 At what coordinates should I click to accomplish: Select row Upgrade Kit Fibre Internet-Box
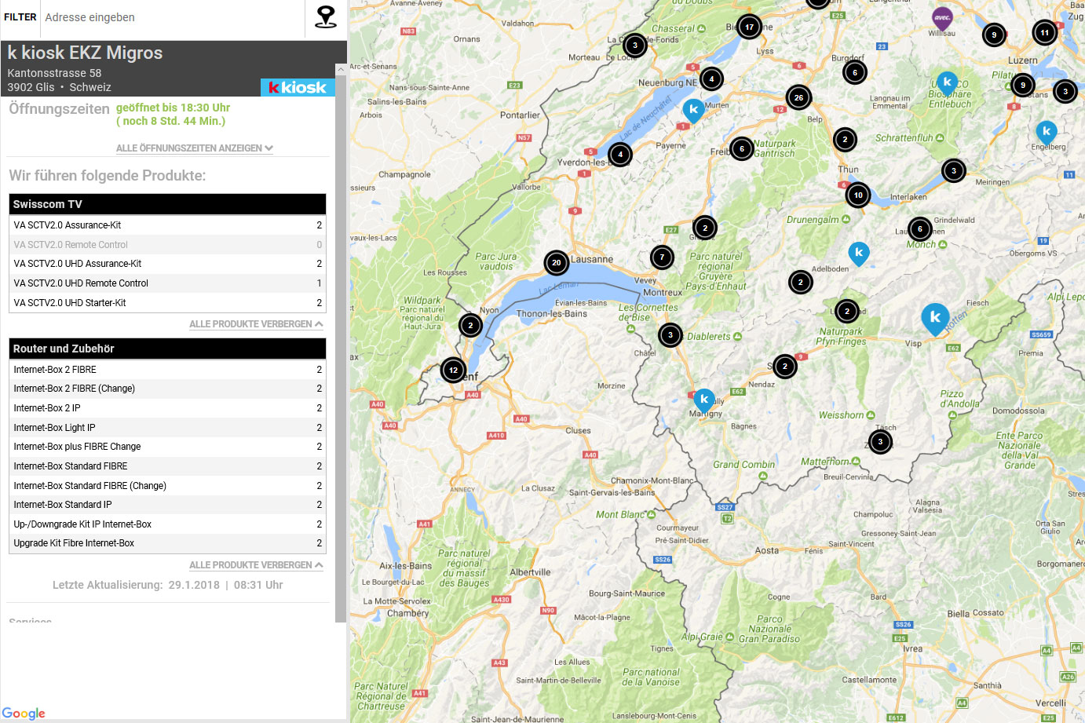coord(167,543)
